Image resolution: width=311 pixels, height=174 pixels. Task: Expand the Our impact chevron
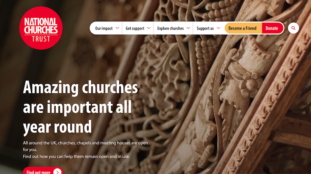coord(117,28)
